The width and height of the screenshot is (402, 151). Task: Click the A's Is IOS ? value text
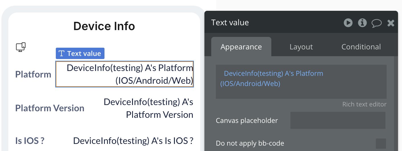coord(133,140)
